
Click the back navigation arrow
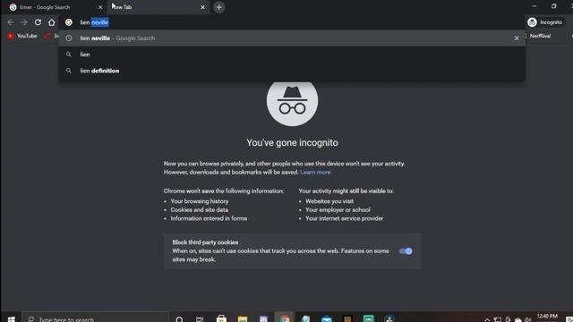coord(10,22)
